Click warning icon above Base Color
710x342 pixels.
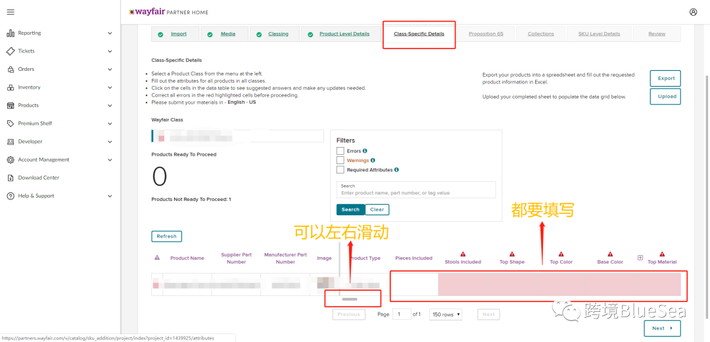click(610, 254)
